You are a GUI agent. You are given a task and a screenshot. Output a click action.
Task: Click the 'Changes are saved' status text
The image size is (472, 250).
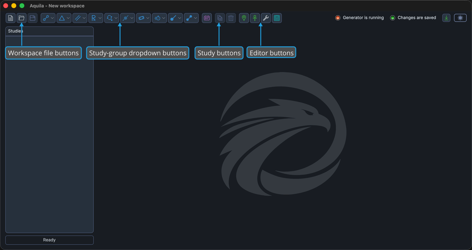click(417, 18)
